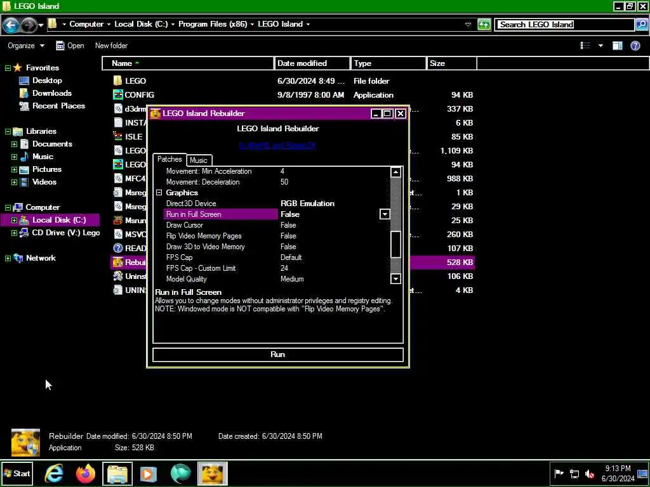Expand the Documents library node

14,144
